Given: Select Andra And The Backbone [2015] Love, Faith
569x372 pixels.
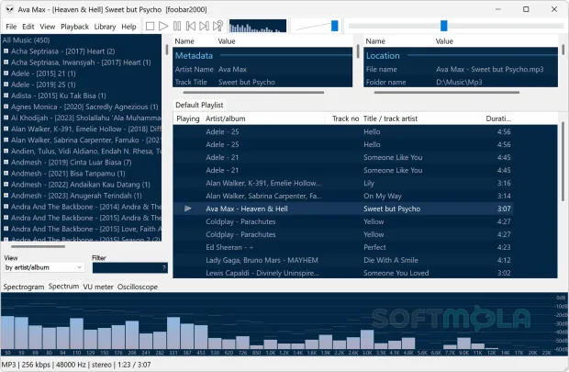Looking at the screenshot, I should pos(86,229).
